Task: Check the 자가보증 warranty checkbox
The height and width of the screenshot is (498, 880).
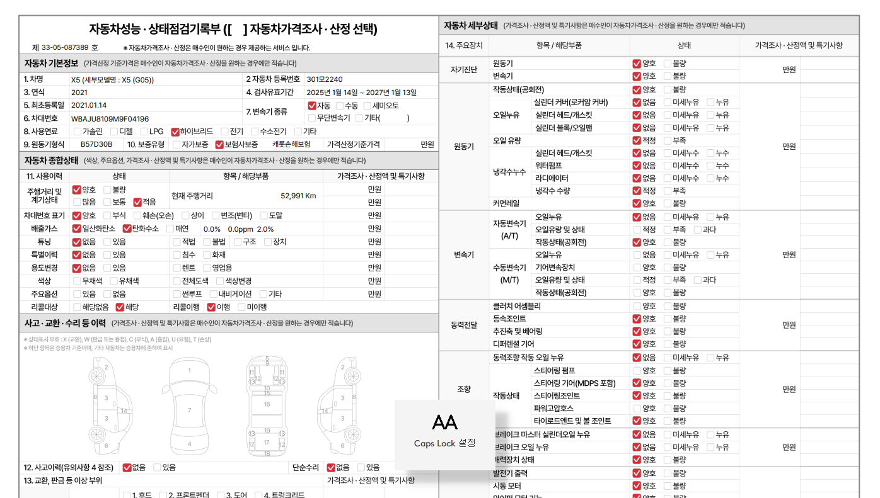Action: click(x=177, y=144)
